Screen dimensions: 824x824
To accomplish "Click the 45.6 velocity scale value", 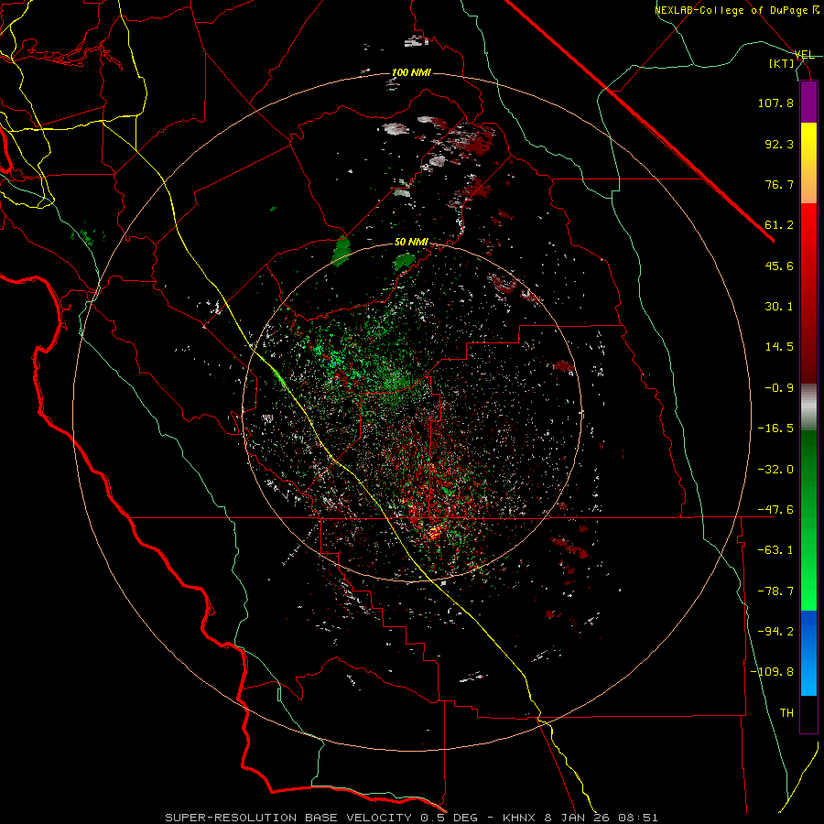I will 779,266.
